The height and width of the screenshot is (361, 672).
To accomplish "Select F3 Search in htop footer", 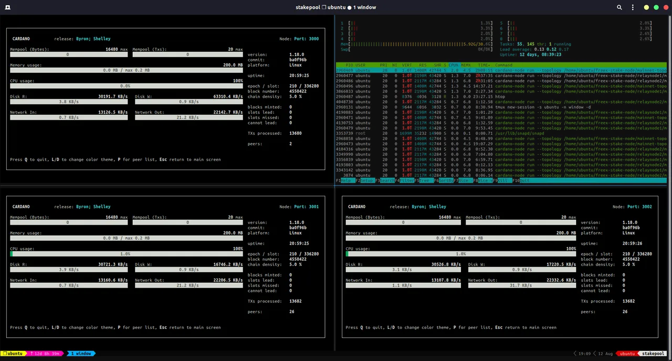I will click(x=385, y=181).
